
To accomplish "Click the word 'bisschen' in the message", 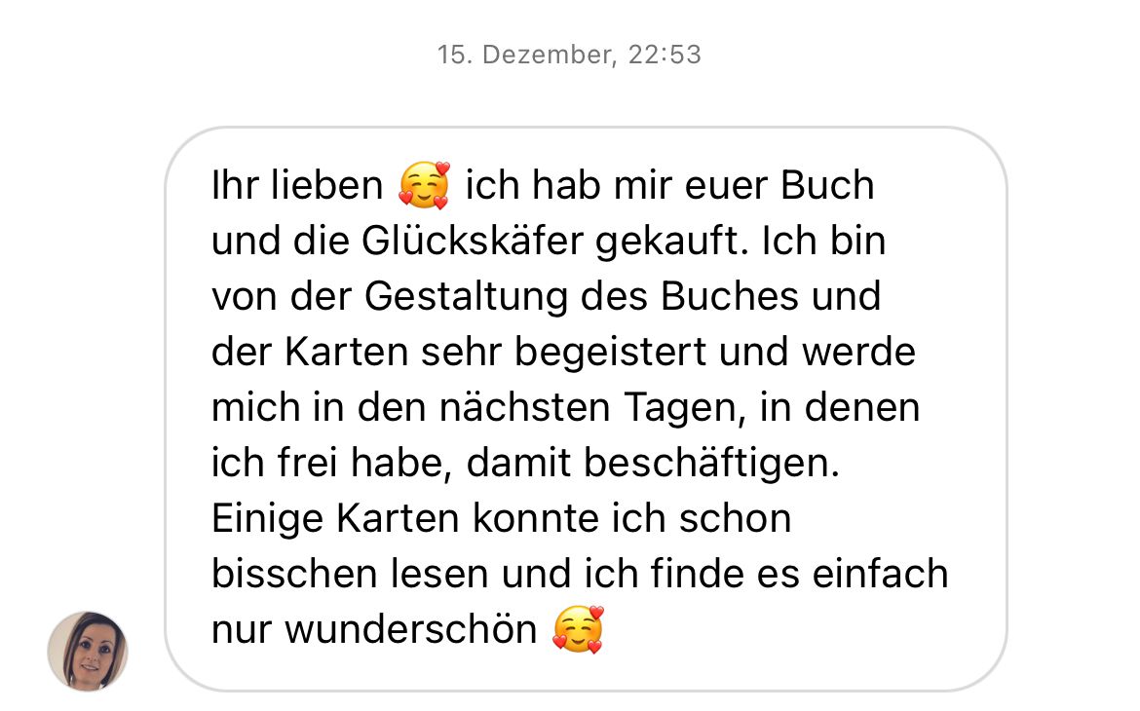I will tap(294, 575).
